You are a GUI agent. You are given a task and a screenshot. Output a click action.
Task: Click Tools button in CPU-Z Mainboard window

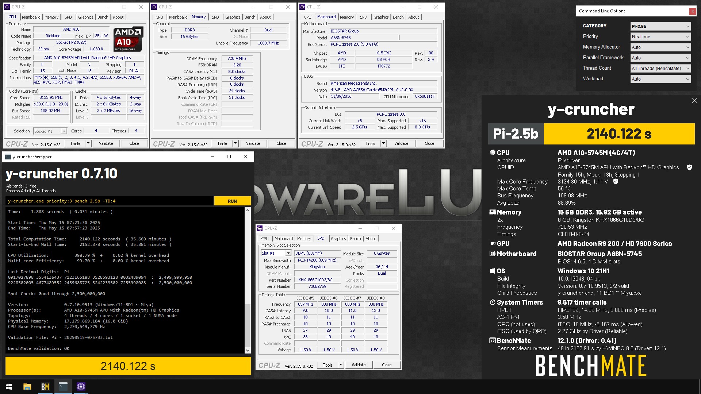coord(370,143)
